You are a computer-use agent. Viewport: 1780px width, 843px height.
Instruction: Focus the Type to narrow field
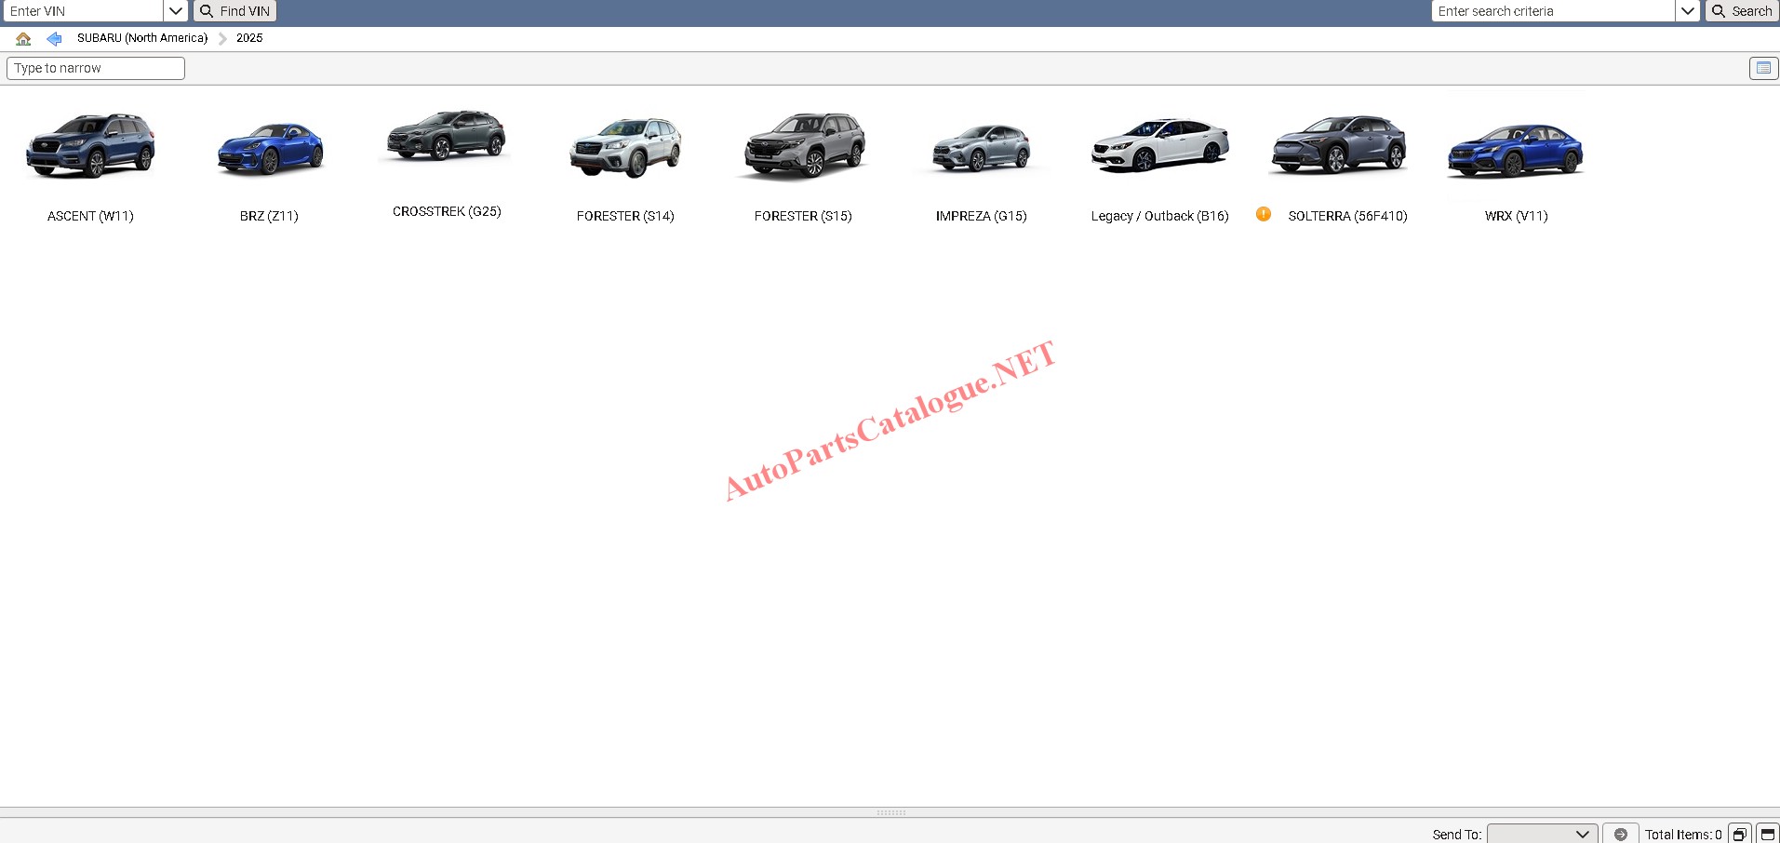point(96,68)
